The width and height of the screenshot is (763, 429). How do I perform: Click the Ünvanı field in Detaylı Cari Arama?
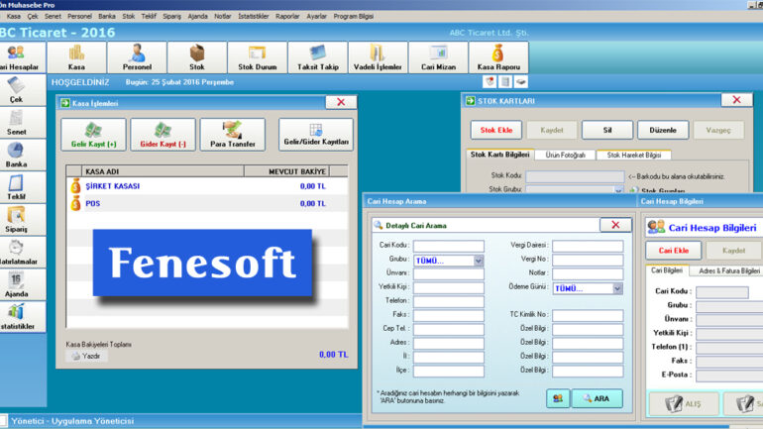pos(449,273)
